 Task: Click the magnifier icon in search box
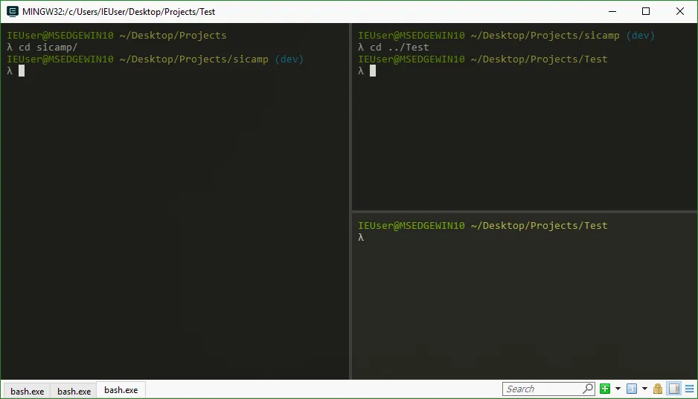point(587,389)
